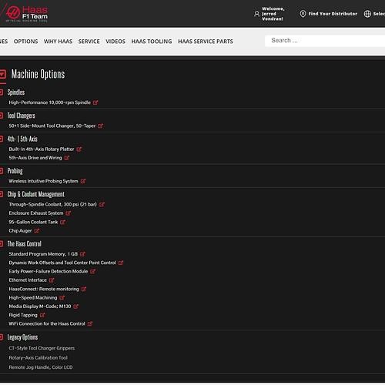This screenshot has height=385, width=385.
Task: Open the Chip Auger option link
Action: [20, 231]
